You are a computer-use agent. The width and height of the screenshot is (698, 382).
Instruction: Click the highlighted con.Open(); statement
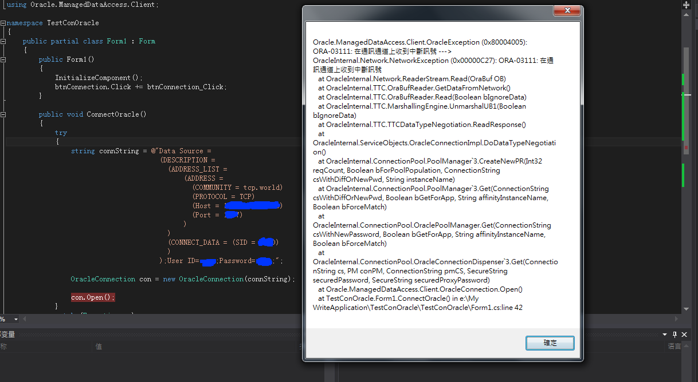[93, 297]
